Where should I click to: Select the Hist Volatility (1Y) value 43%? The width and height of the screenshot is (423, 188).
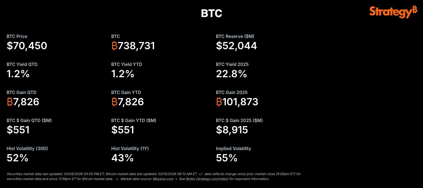[x=122, y=158]
